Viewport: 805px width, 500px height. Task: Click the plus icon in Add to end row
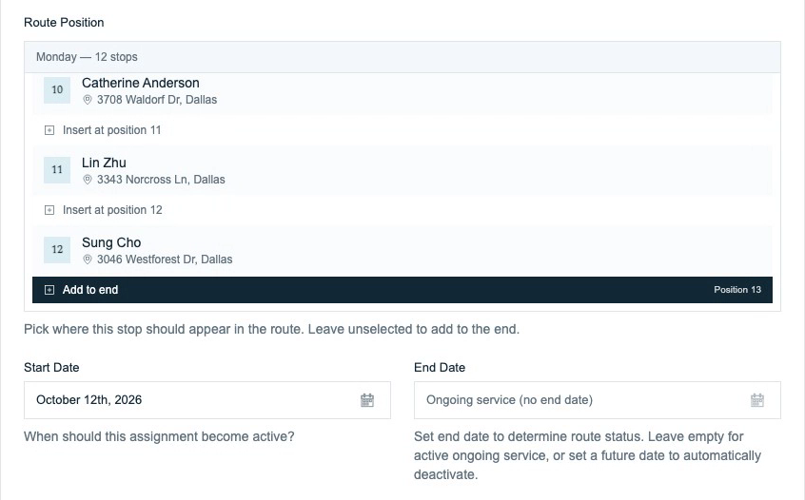49,290
